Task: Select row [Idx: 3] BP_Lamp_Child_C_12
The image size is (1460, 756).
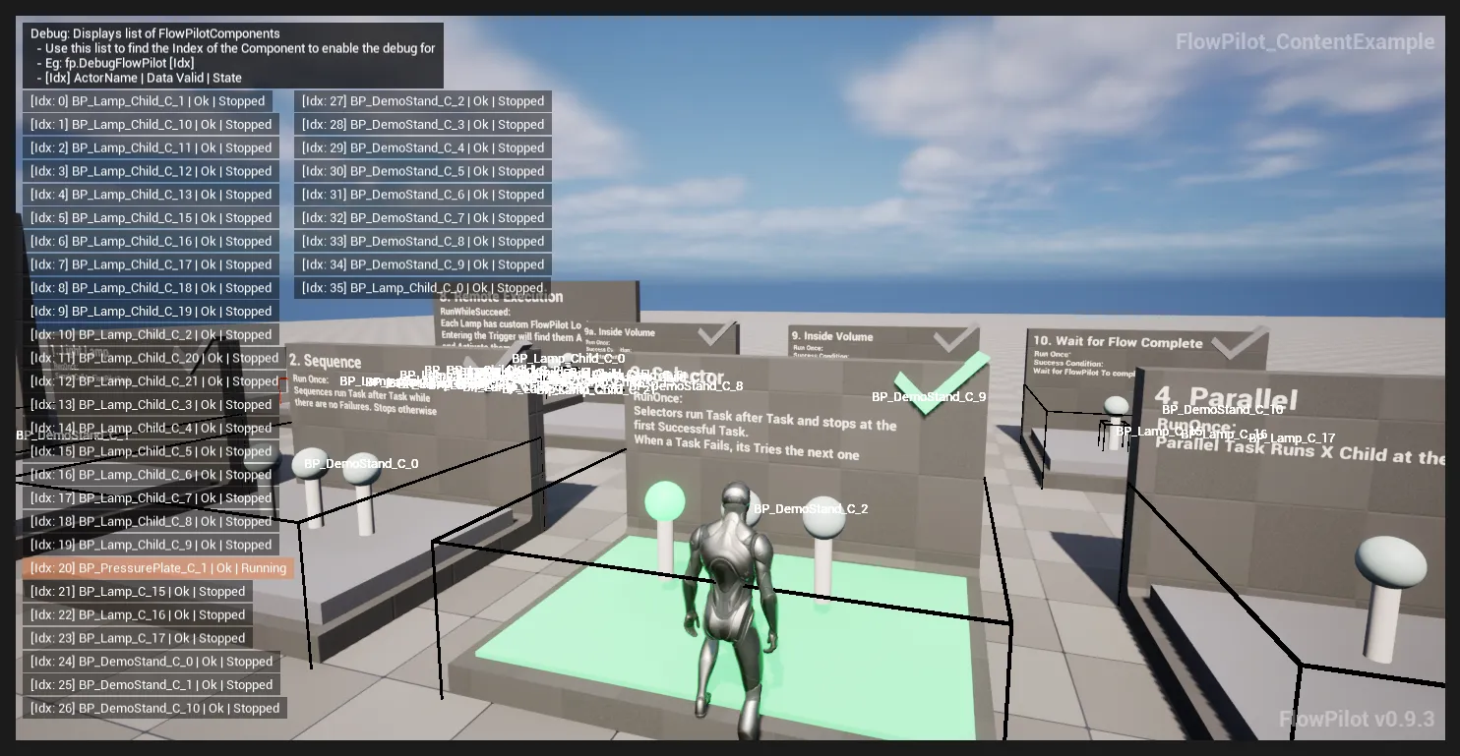Action: (x=151, y=171)
